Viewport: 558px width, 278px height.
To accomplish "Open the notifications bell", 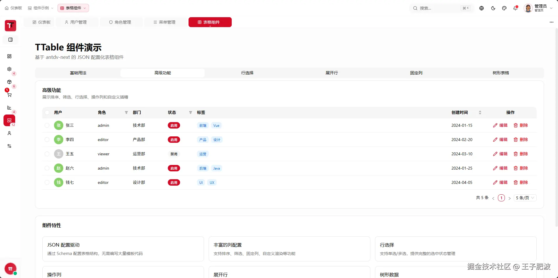I will [x=515, y=8].
